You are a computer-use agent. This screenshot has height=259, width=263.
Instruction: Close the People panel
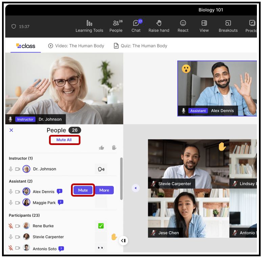coord(11,130)
